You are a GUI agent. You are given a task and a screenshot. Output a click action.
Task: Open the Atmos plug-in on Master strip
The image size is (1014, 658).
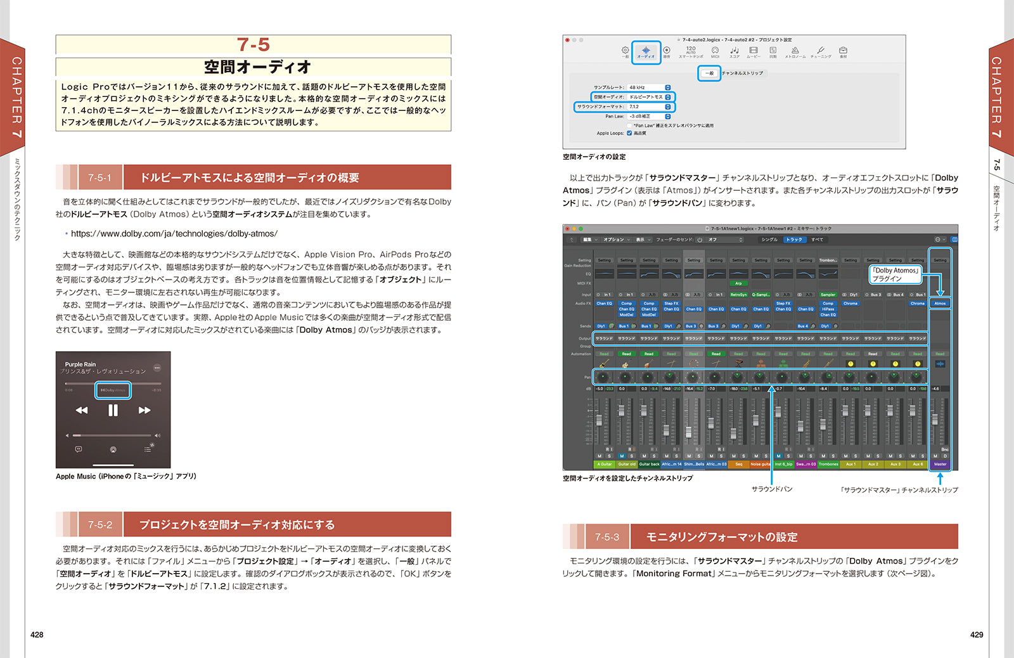pos(940,303)
